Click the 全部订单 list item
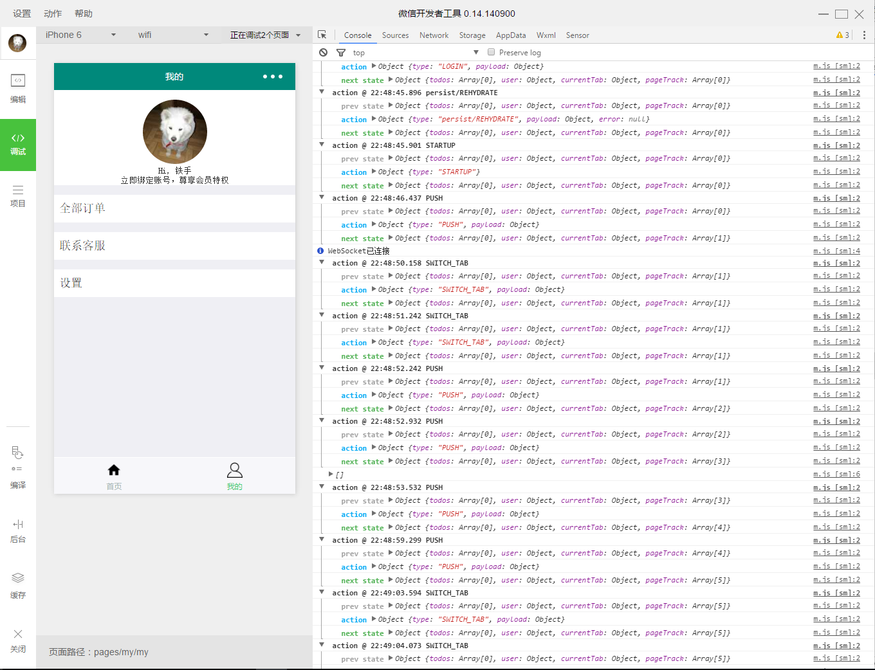 tap(174, 208)
